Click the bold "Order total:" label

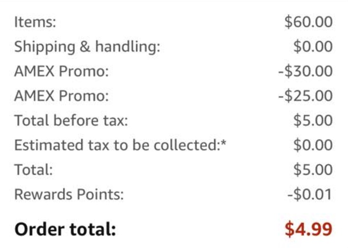(x=65, y=229)
